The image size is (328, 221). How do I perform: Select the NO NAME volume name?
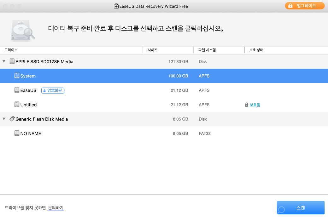pos(31,133)
